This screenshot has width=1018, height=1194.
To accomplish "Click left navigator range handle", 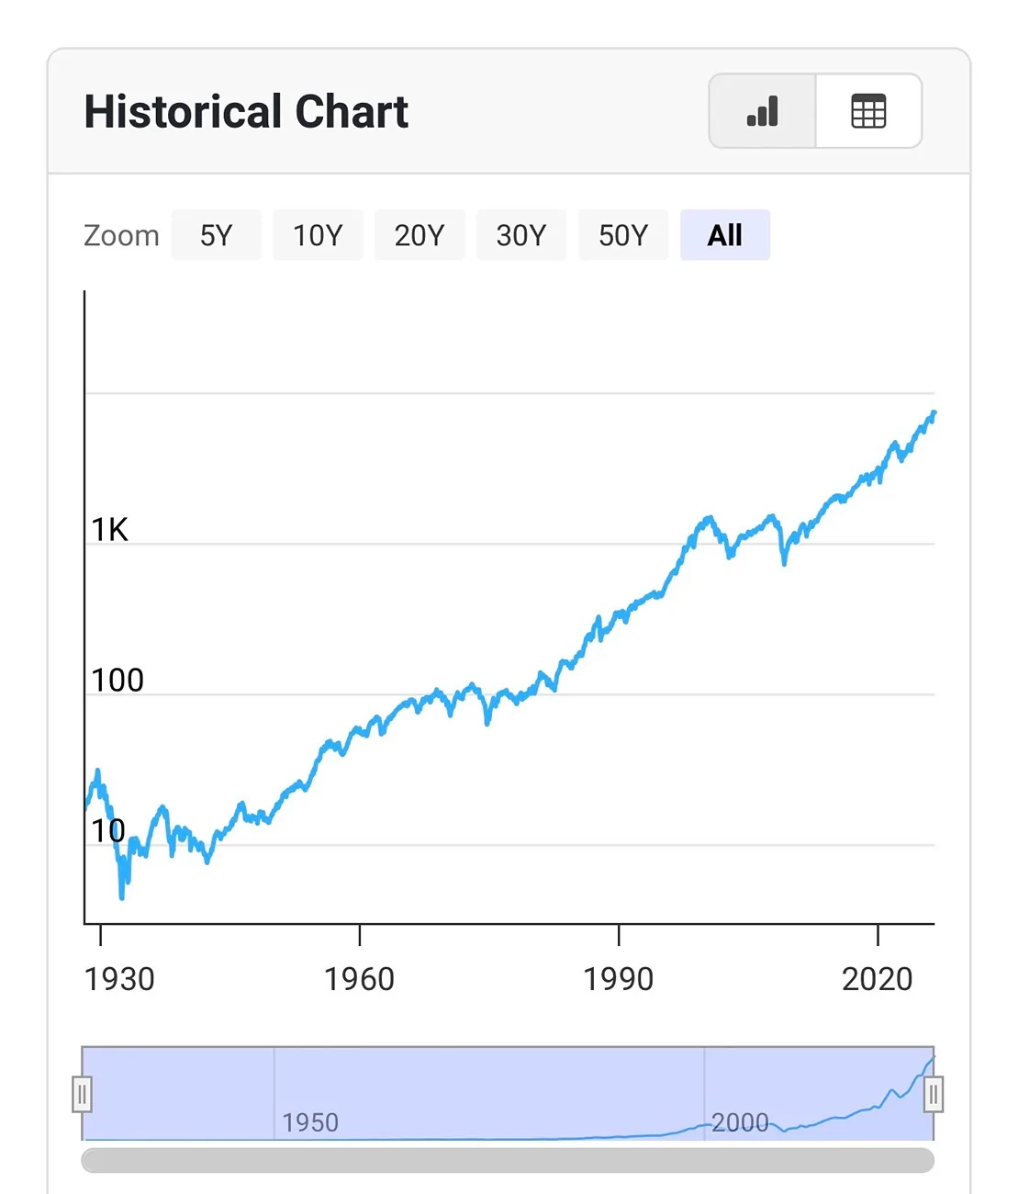I will click(x=82, y=1094).
